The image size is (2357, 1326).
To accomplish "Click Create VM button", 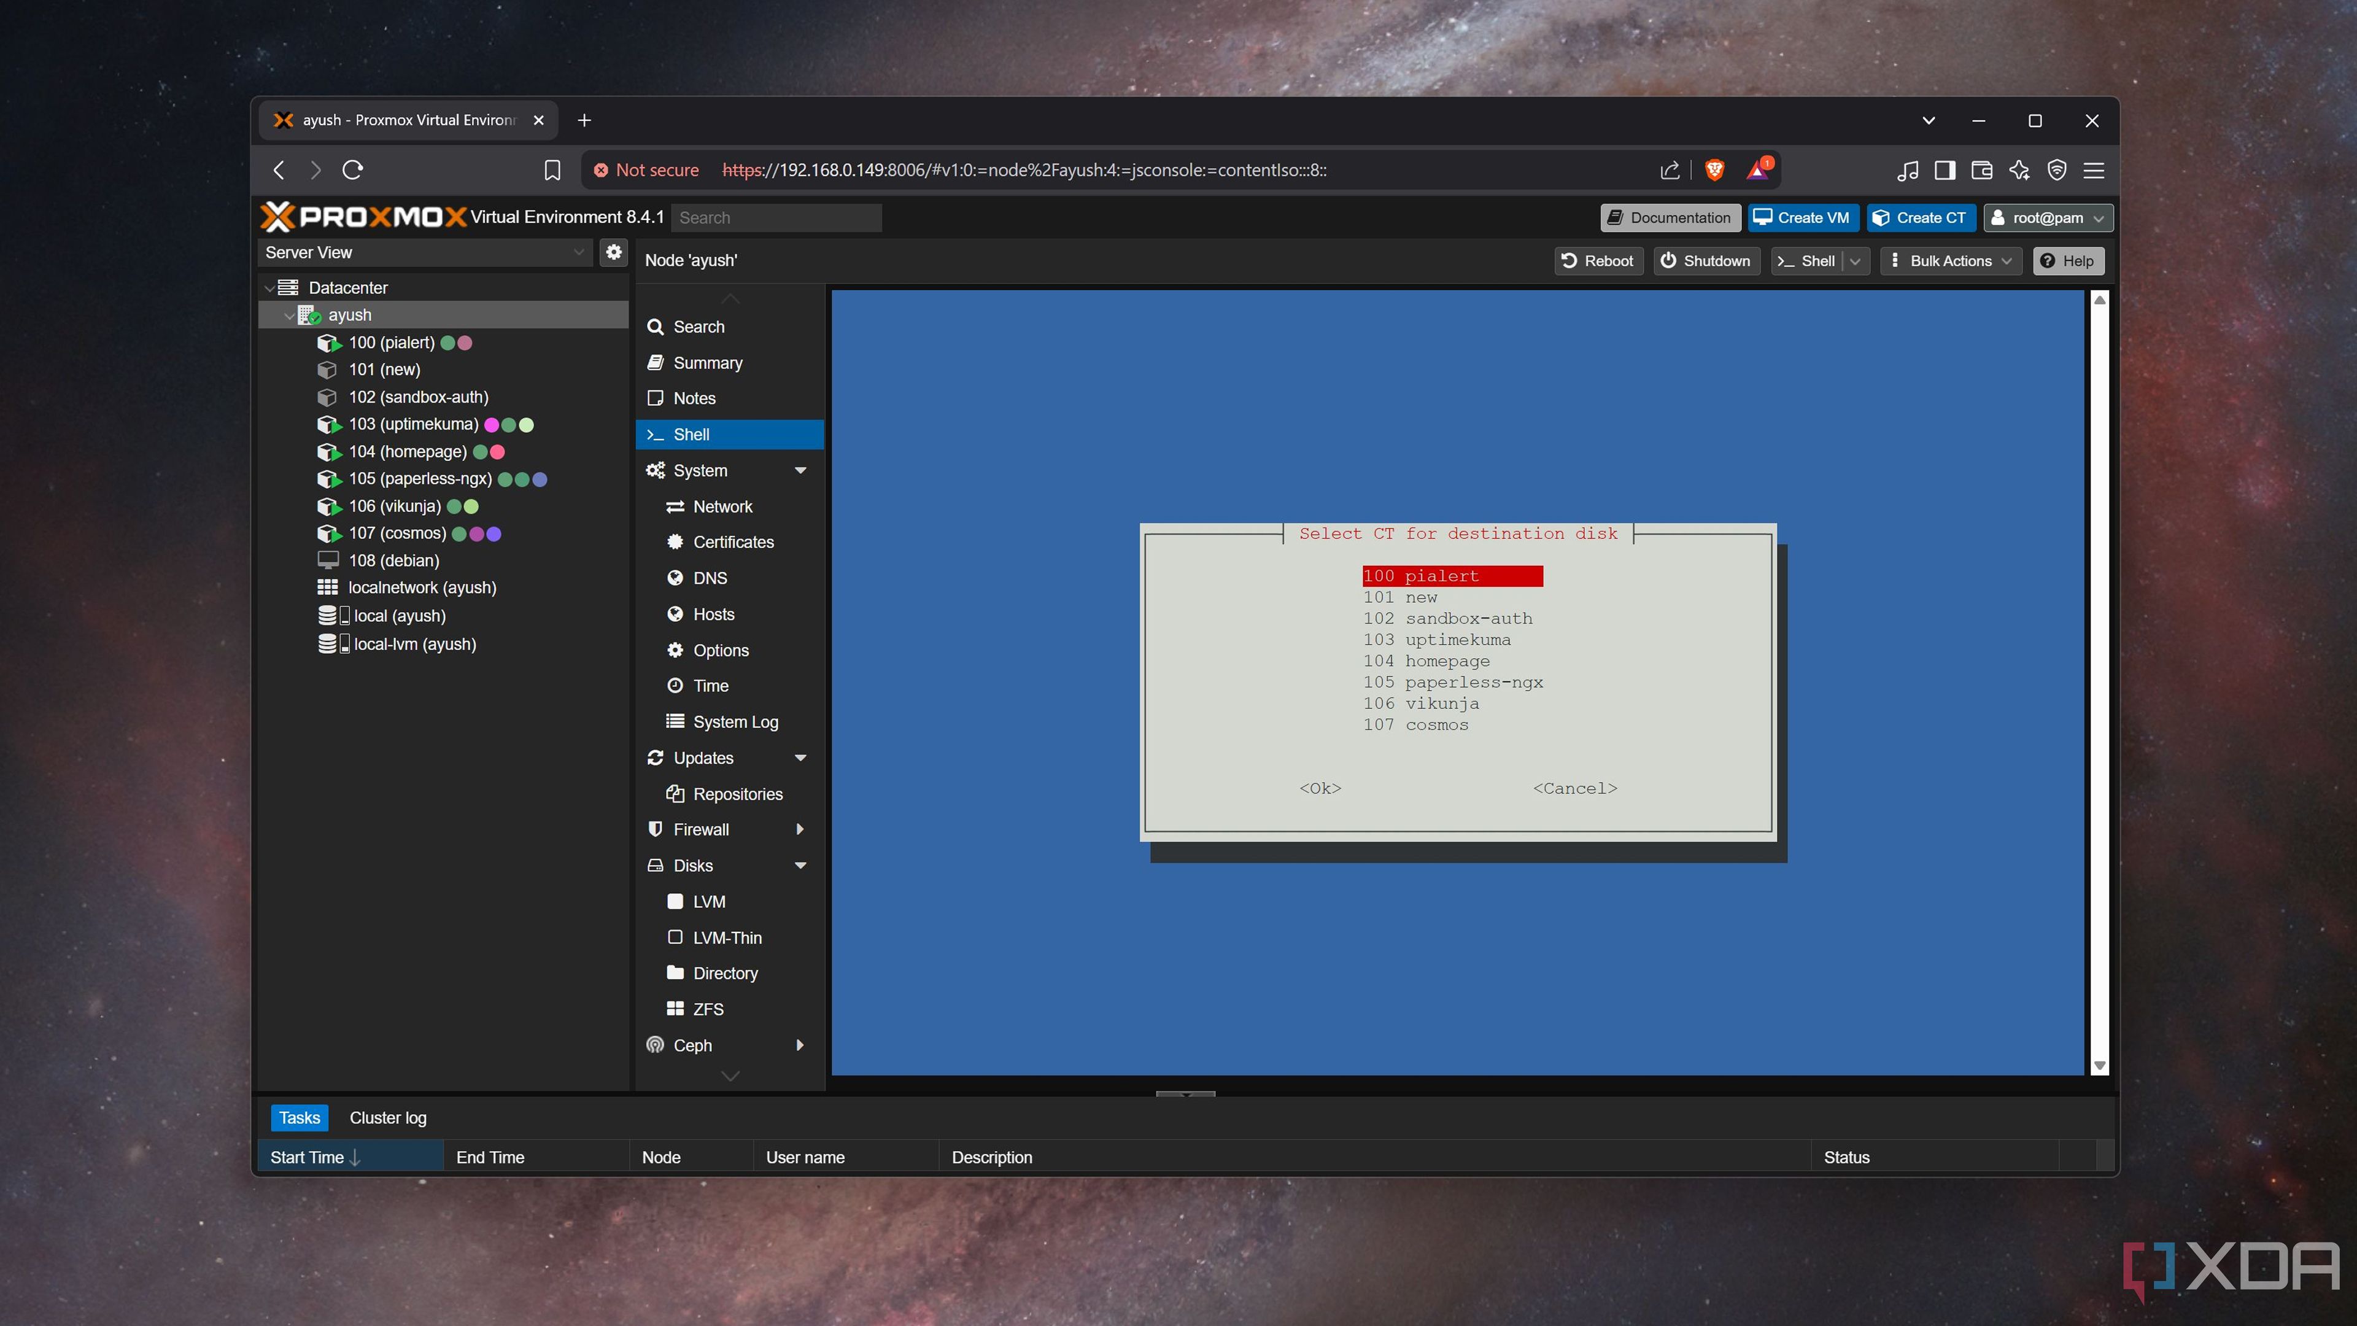I will 1803,218.
